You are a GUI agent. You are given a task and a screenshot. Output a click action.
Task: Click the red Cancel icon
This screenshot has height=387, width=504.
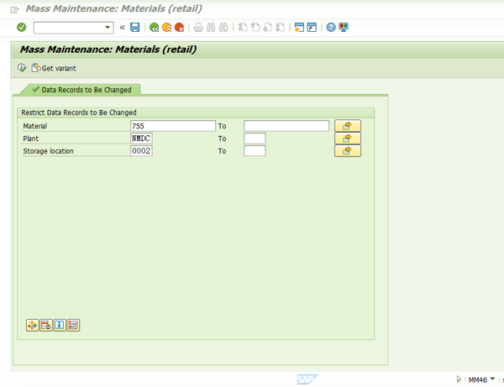pos(180,28)
